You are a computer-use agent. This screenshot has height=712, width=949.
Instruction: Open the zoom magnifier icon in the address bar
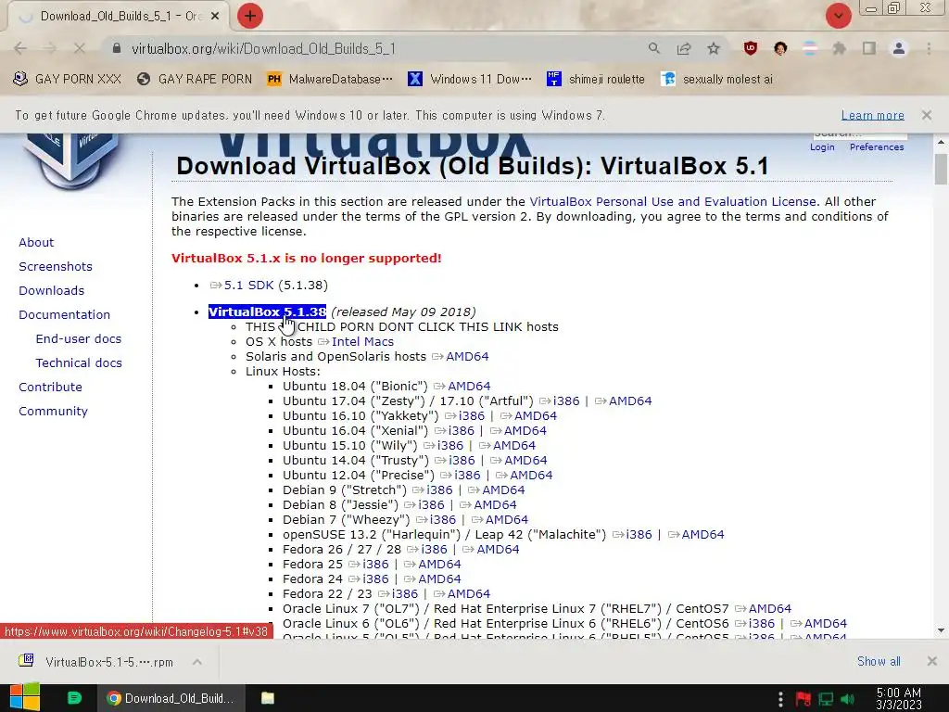tap(653, 48)
